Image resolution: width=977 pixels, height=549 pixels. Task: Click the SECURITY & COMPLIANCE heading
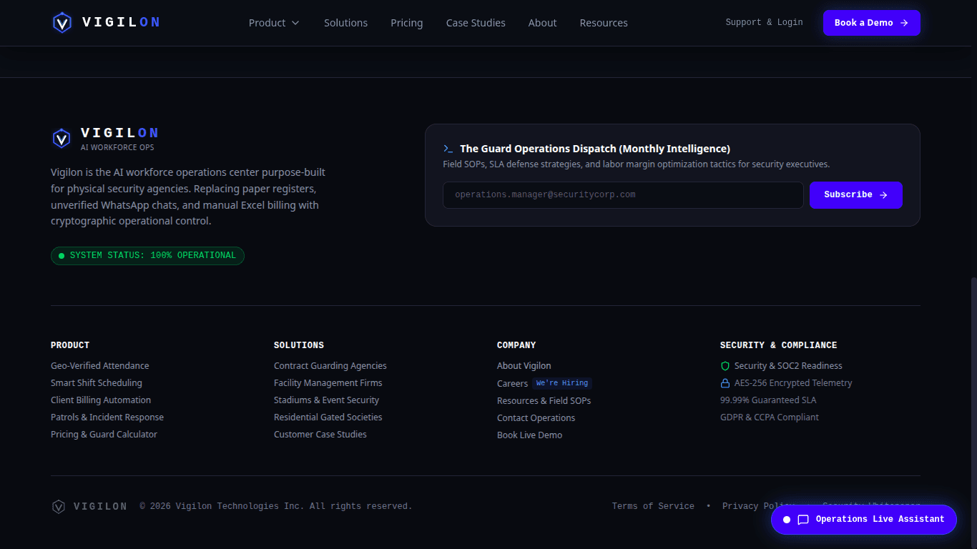tap(779, 345)
